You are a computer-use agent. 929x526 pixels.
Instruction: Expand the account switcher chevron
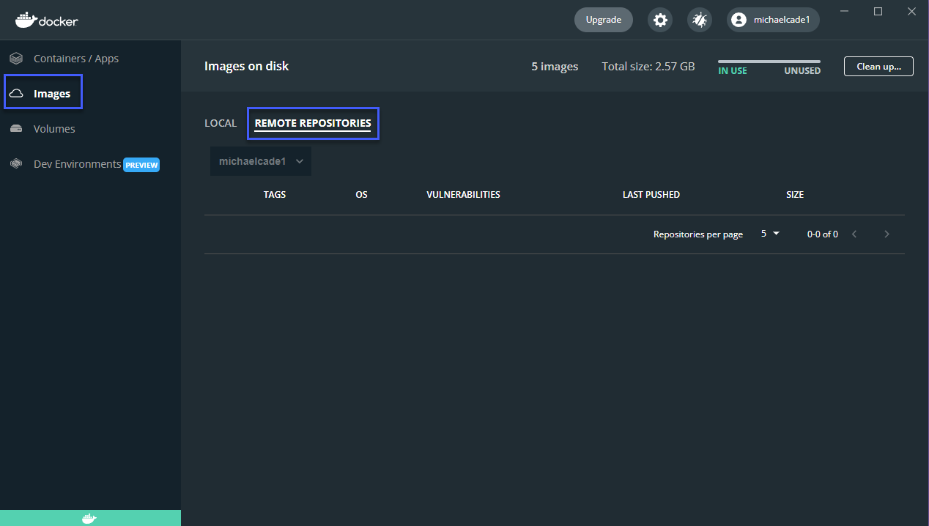click(x=299, y=160)
